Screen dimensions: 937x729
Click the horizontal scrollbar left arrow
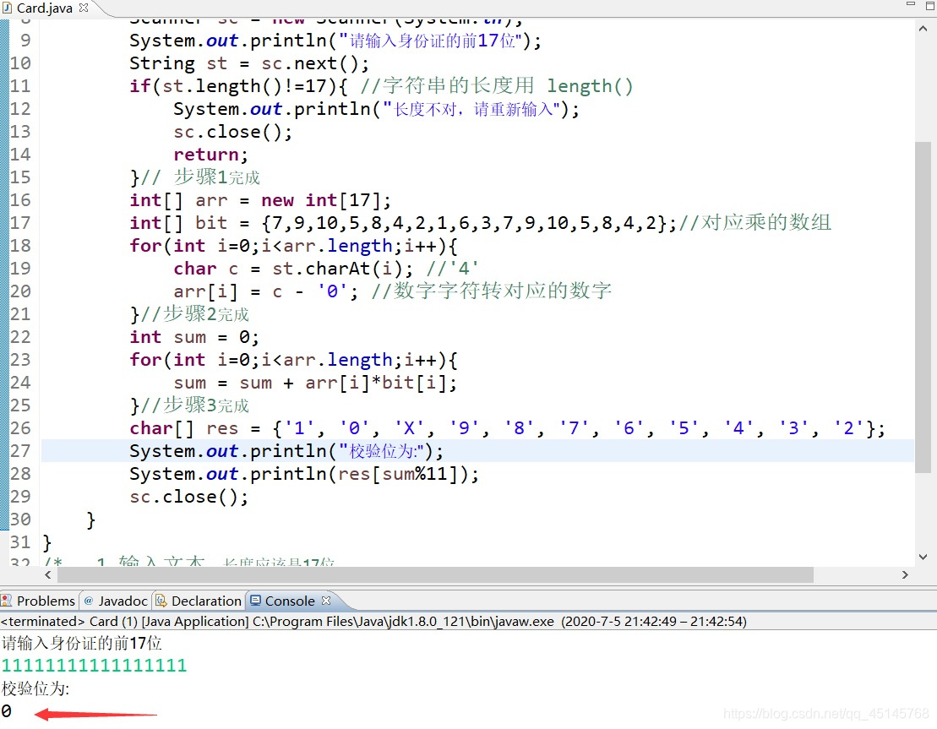(48, 574)
